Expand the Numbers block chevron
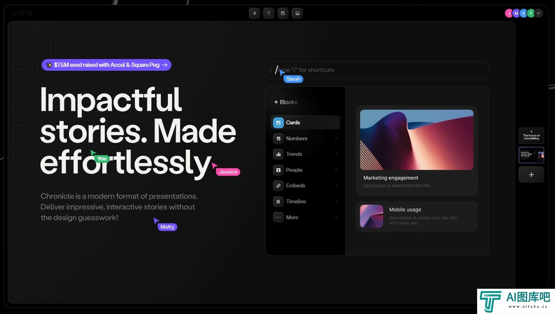Image resolution: width=555 pixels, height=314 pixels. (x=336, y=139)
